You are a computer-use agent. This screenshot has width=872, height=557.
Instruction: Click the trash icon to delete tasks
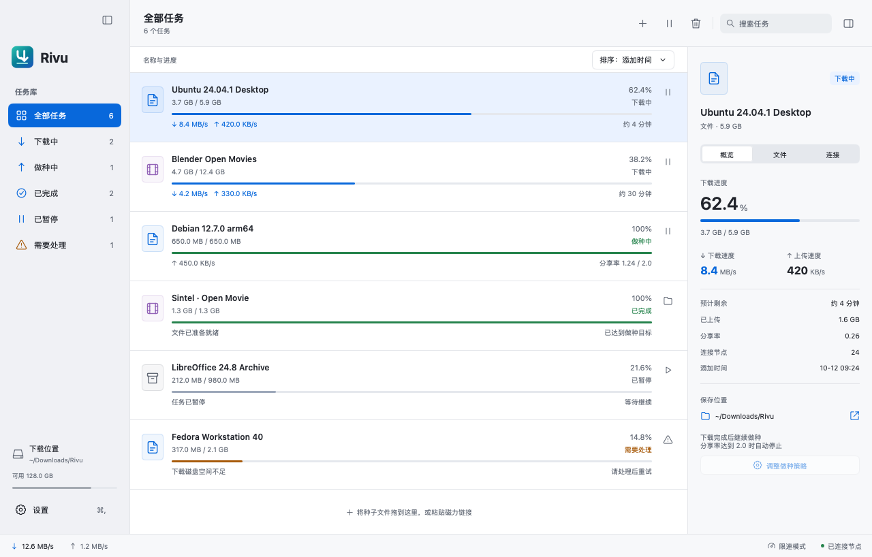[x=696, y=23]
